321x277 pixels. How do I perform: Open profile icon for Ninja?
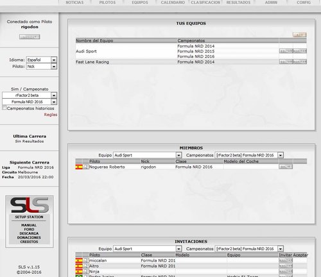click(x=85, y=272)
